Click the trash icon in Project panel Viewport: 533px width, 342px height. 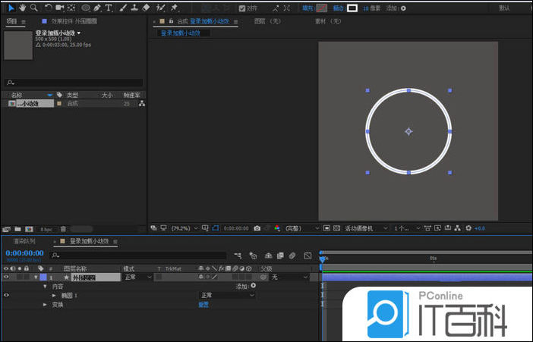(x=64, y=228)
